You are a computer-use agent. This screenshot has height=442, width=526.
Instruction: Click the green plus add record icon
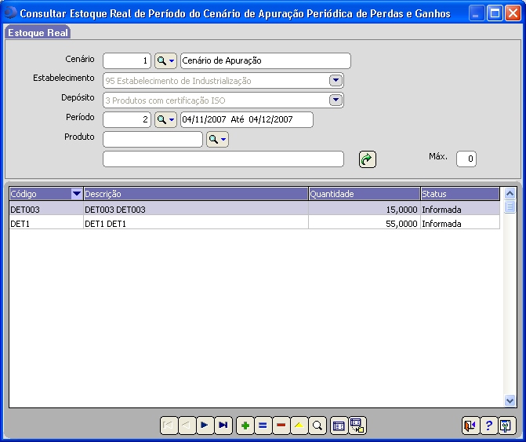tap(245, 426)
